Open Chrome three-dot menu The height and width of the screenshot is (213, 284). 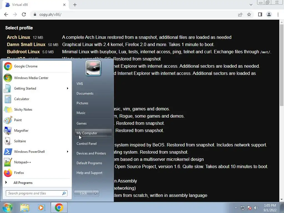pos(278,14)
